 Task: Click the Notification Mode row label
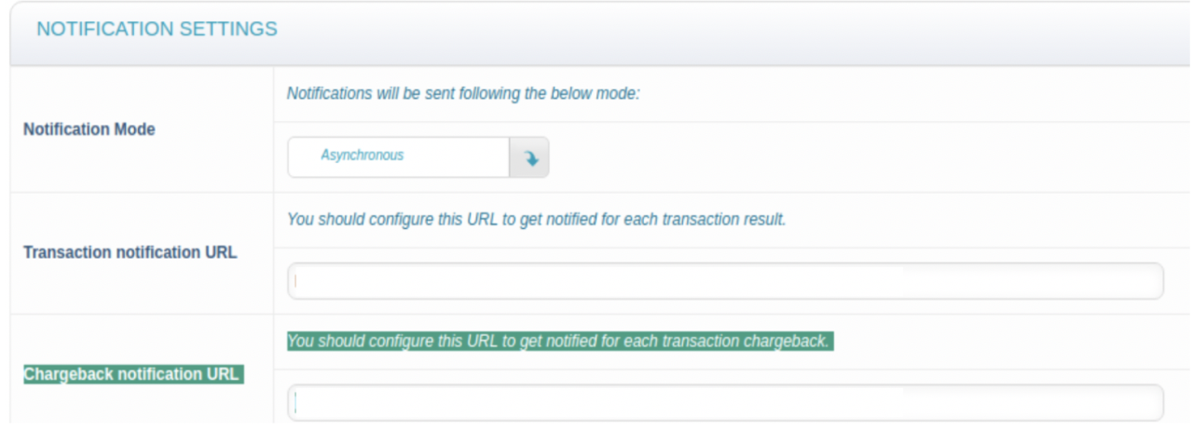[x=89, y=129]
